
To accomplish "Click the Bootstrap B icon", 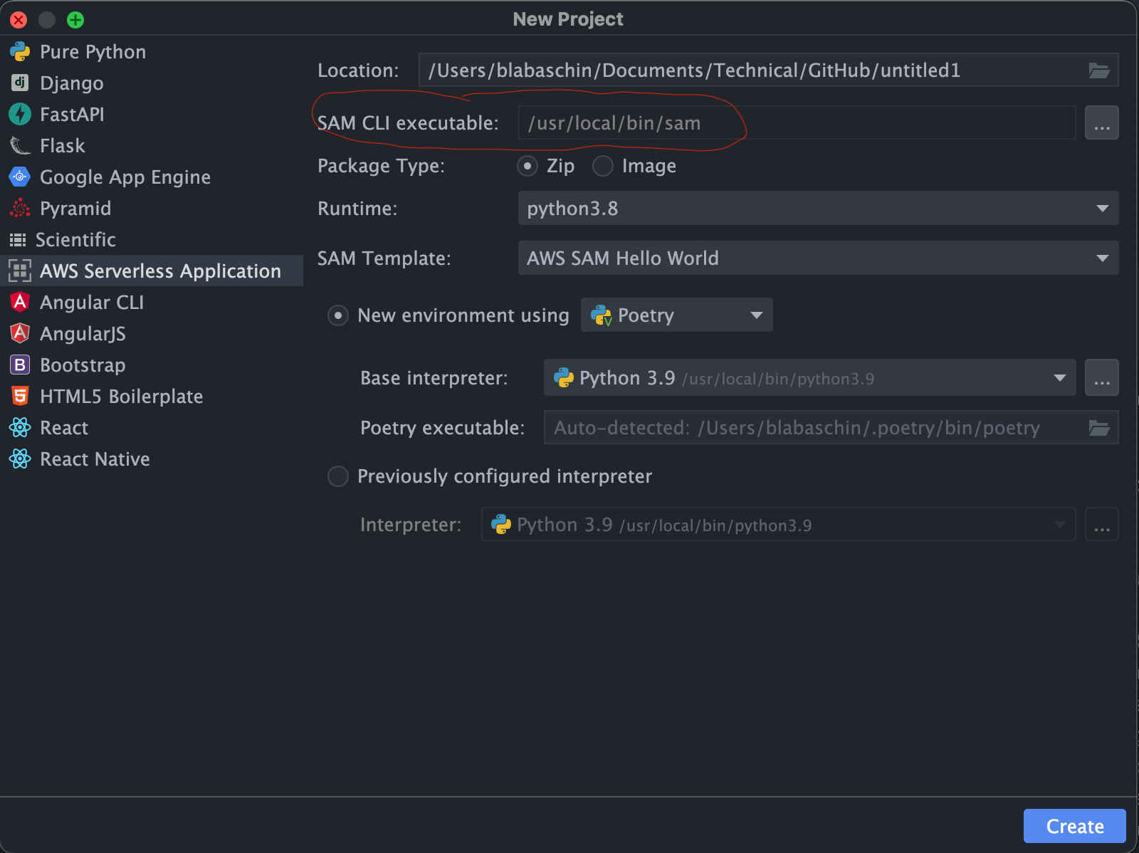I will pyautogui.click(x=20, y=365).
